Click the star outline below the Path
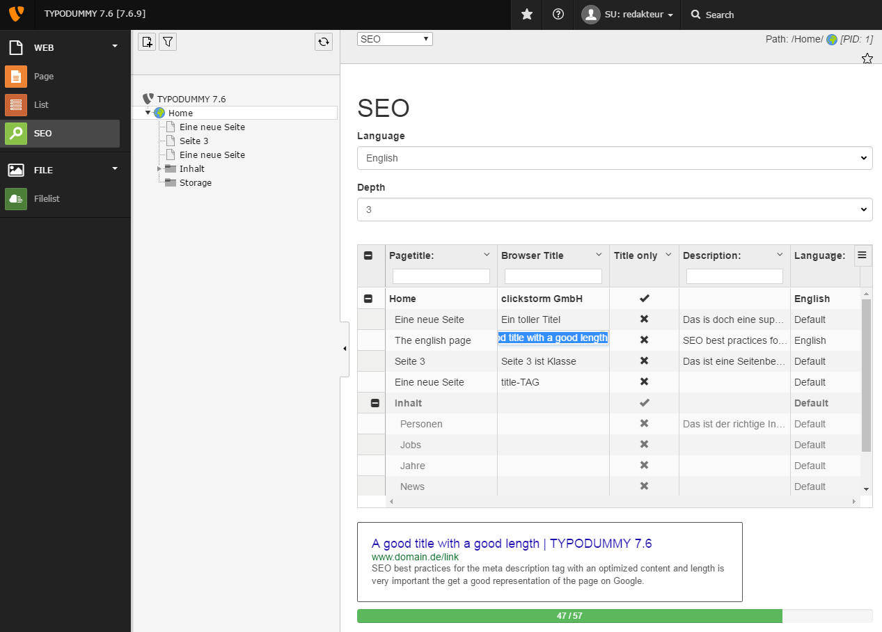 pos(867,58)
